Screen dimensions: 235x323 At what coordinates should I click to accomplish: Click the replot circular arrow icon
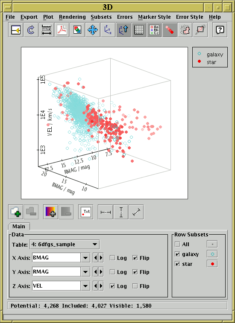pyautogui.click(x=31, y=30)
